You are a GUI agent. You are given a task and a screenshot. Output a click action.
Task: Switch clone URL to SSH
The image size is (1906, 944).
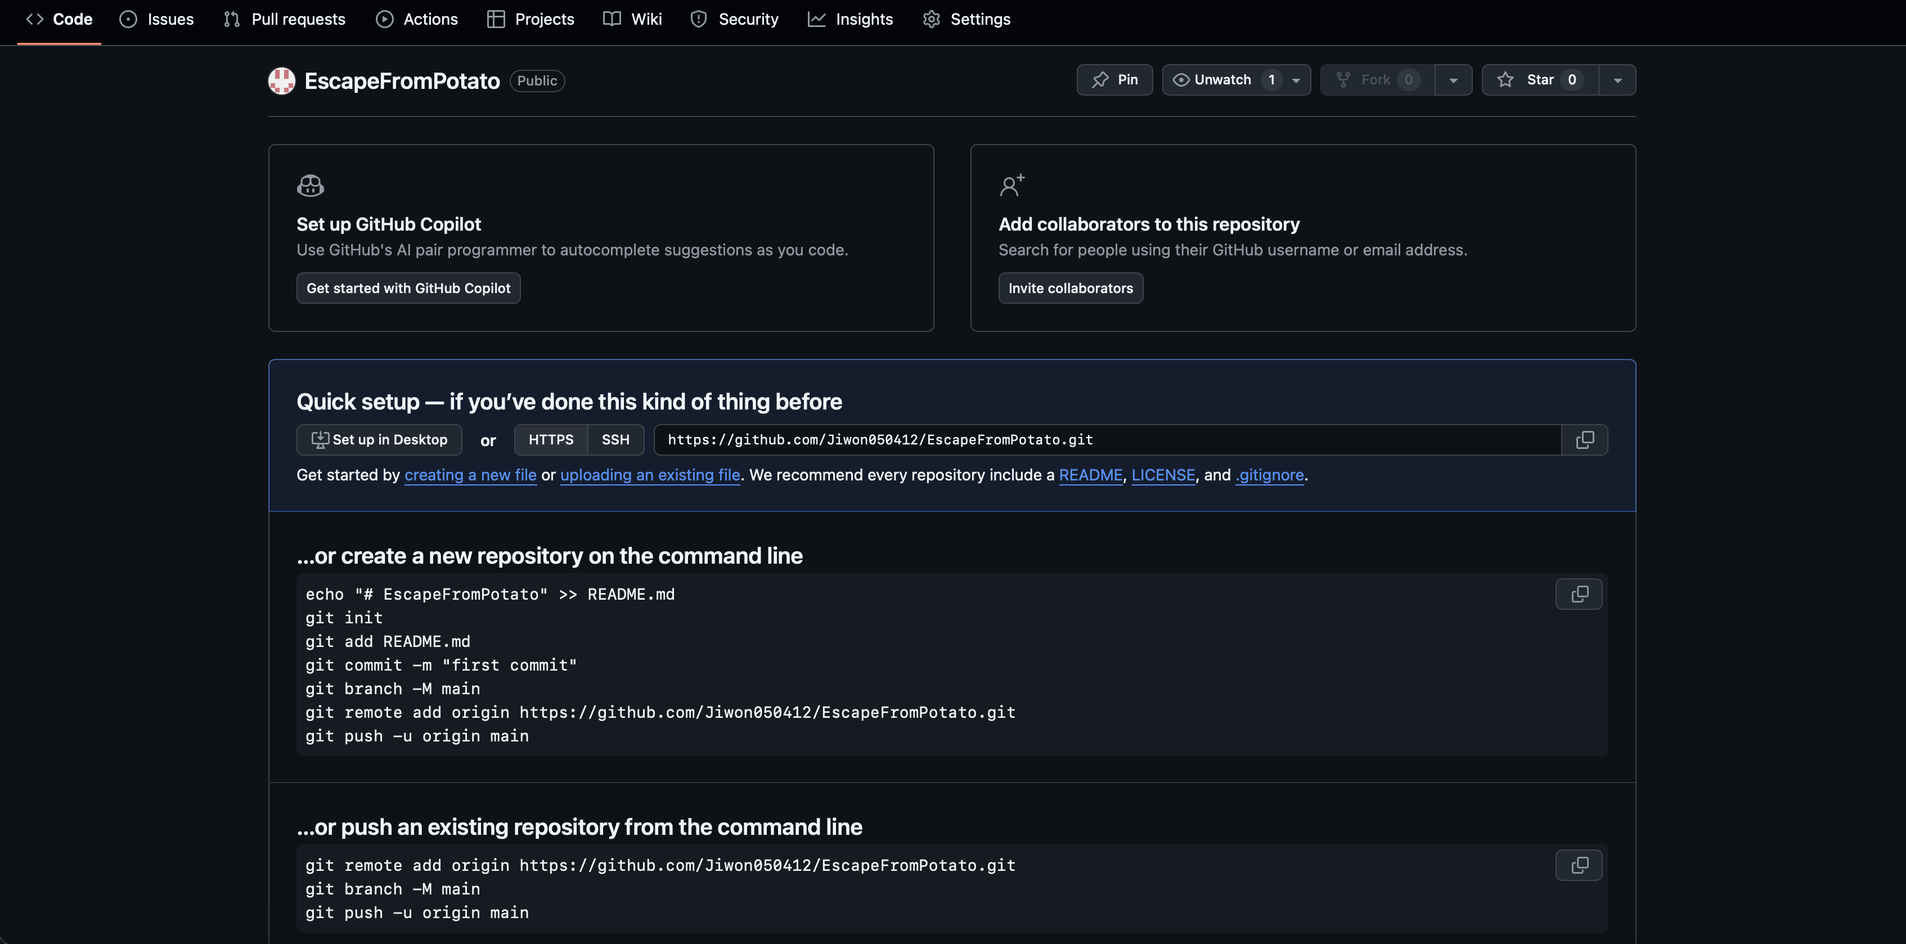click(615, 440)
